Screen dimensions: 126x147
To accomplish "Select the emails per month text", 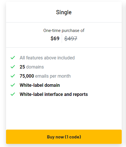I will pyautogui.click(x=53, y=76).
